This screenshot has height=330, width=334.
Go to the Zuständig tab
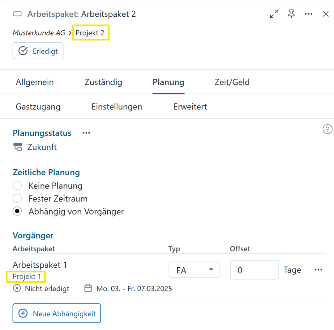click(x=103, y=82)
